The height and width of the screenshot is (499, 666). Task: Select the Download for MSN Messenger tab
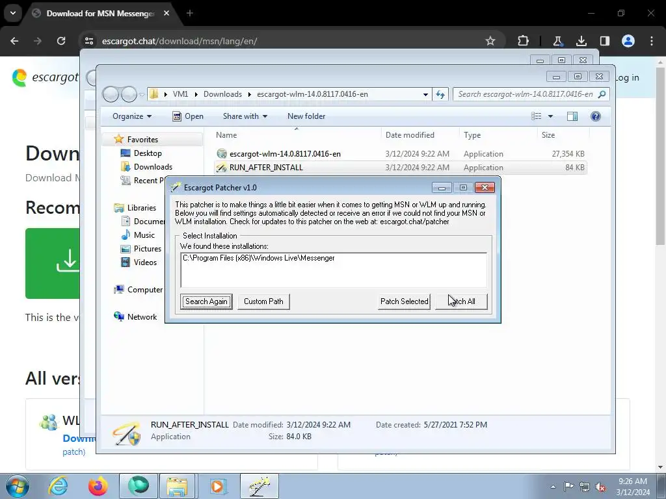[x=101, y=14]
